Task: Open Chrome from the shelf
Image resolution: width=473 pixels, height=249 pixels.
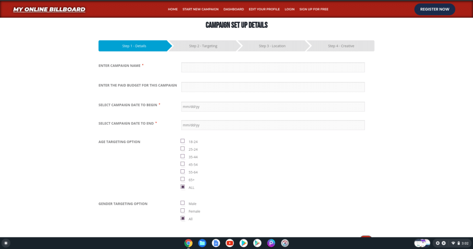Action: point(188,243)
